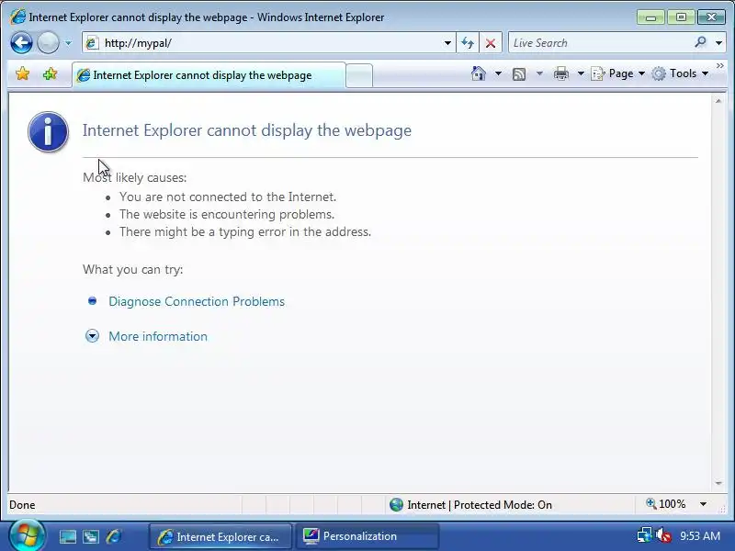Open the Tools menu

(680, 73)
